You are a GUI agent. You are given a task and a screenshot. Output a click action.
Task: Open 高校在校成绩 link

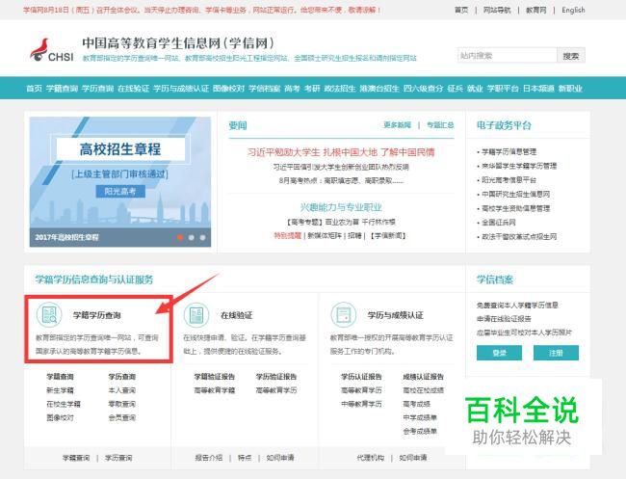tap(423, 390)
